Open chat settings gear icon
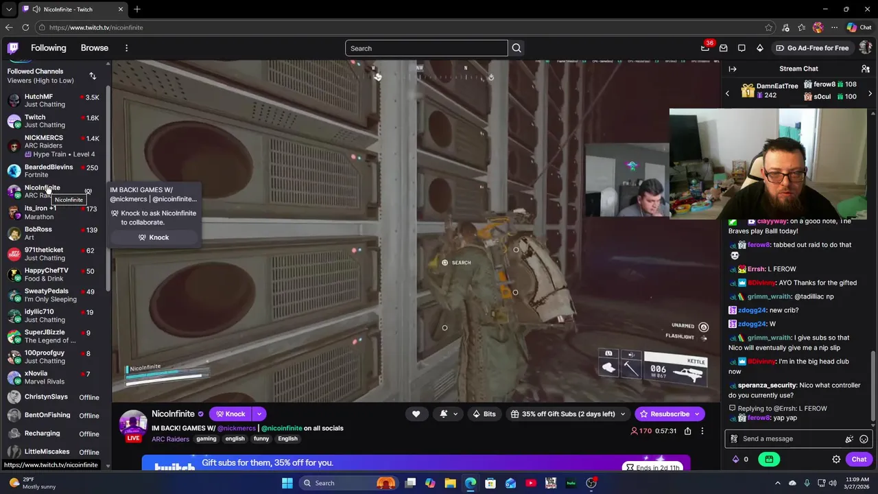Image resolution: width=878 pixels, height=494 pixels. [x=836, y=459]
